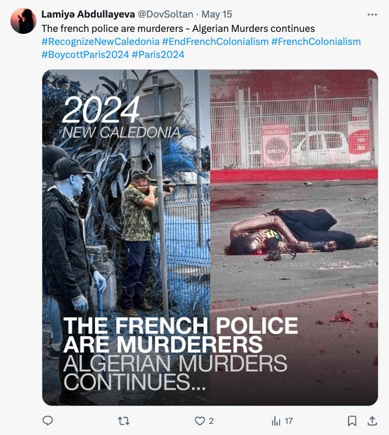The width and height of the screenshot is (389, 435).
Task: Click the reply speech bubble icon
Action: click(x=47, y=421)
